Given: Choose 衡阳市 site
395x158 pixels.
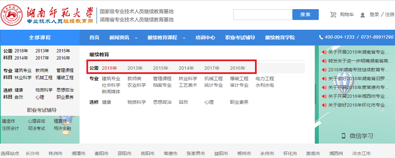Looking at the screenshot, I should tap(101, 154).
